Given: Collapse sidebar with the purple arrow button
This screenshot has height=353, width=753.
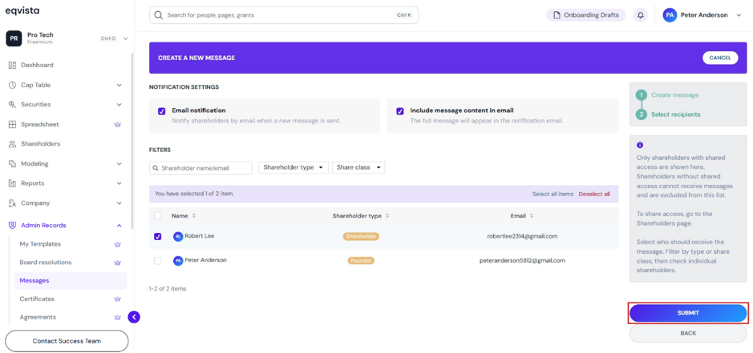Looking at the screenshot, I should [x=134, y=316].
